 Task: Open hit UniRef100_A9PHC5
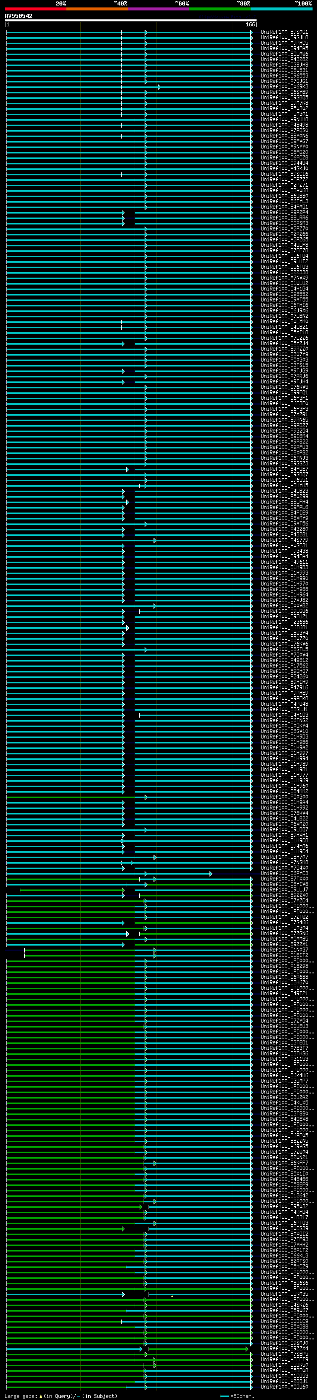click(x=284, y=43)
